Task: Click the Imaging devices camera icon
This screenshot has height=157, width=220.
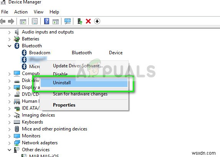Action: point(17,115)
